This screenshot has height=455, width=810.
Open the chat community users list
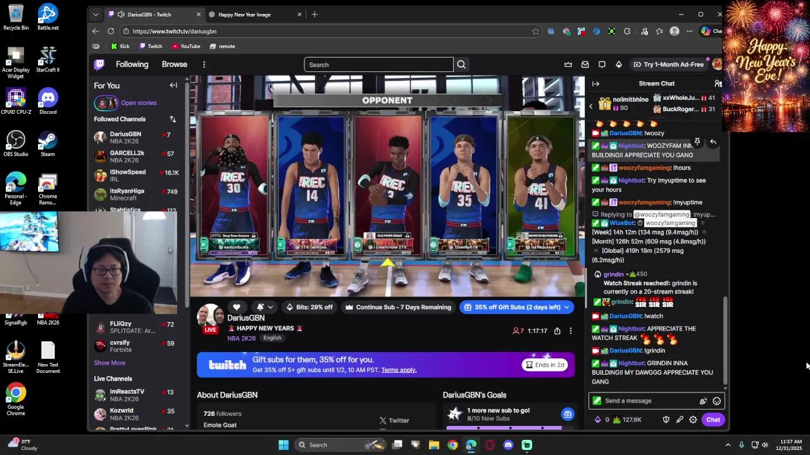point(718,83)
